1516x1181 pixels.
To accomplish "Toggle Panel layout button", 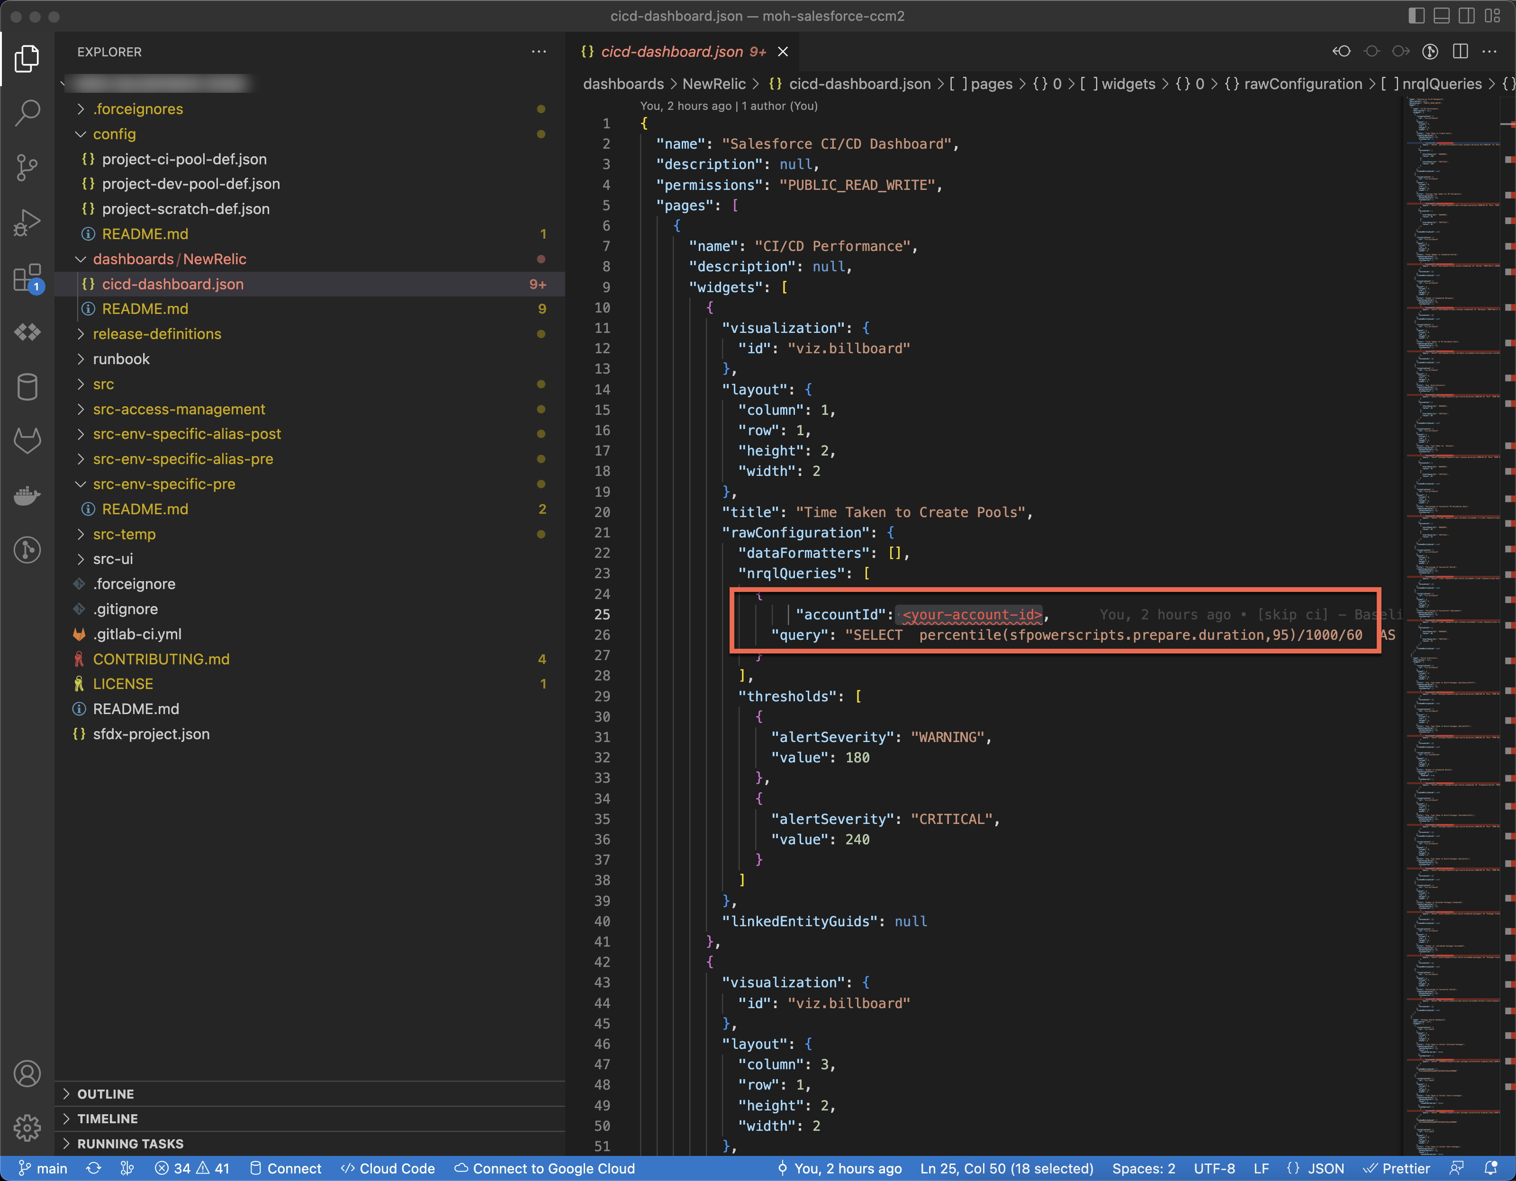I will tap(1442, 15).
